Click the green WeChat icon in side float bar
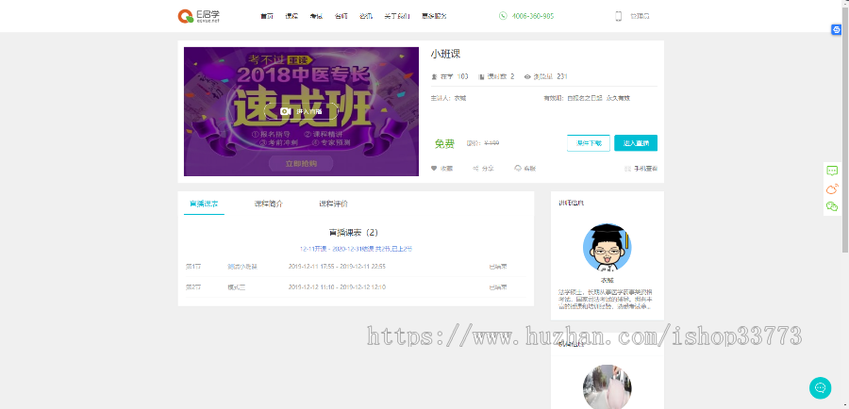849x409 pixels. pos(832,206)
